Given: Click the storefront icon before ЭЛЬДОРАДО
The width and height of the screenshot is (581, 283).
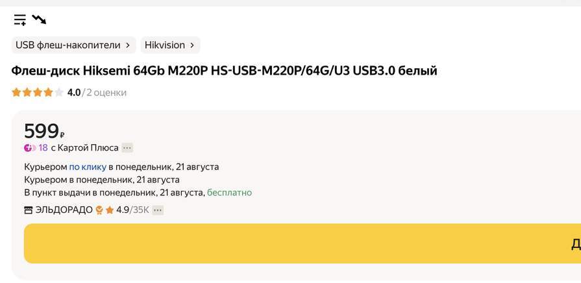Looking at the screenshot, I should (x=28, y=210).
